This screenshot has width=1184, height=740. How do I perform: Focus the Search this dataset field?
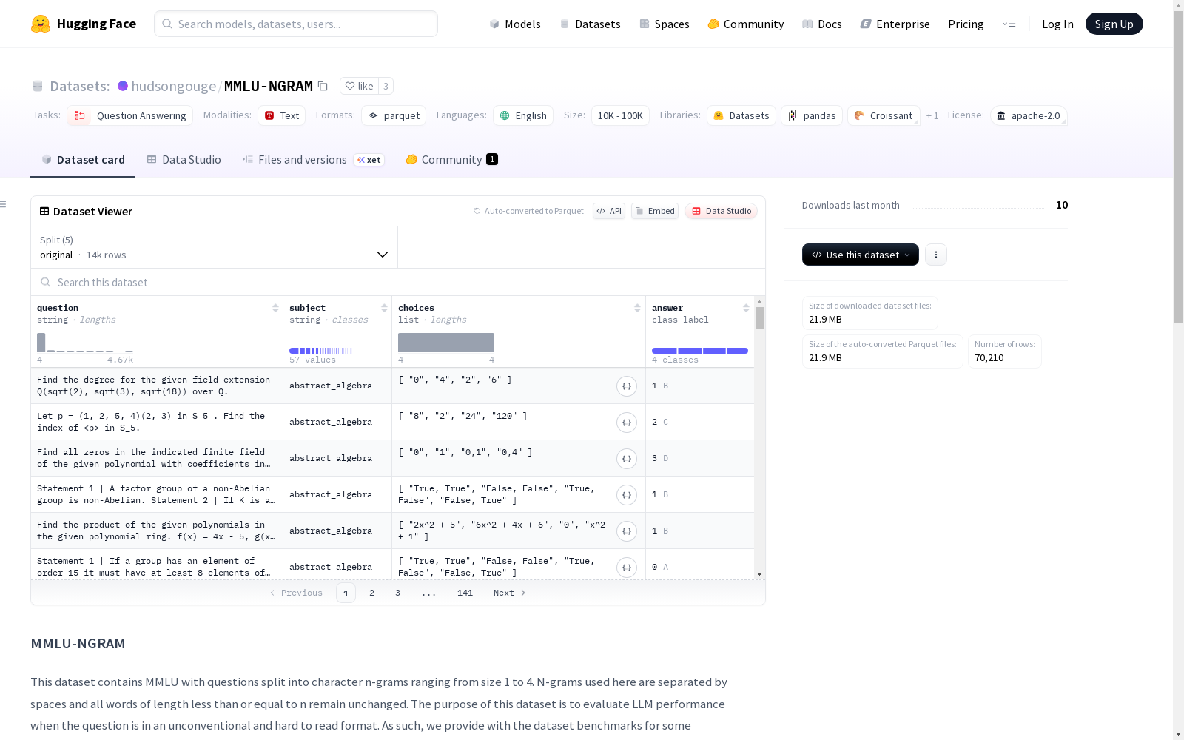tap(398, 283)
